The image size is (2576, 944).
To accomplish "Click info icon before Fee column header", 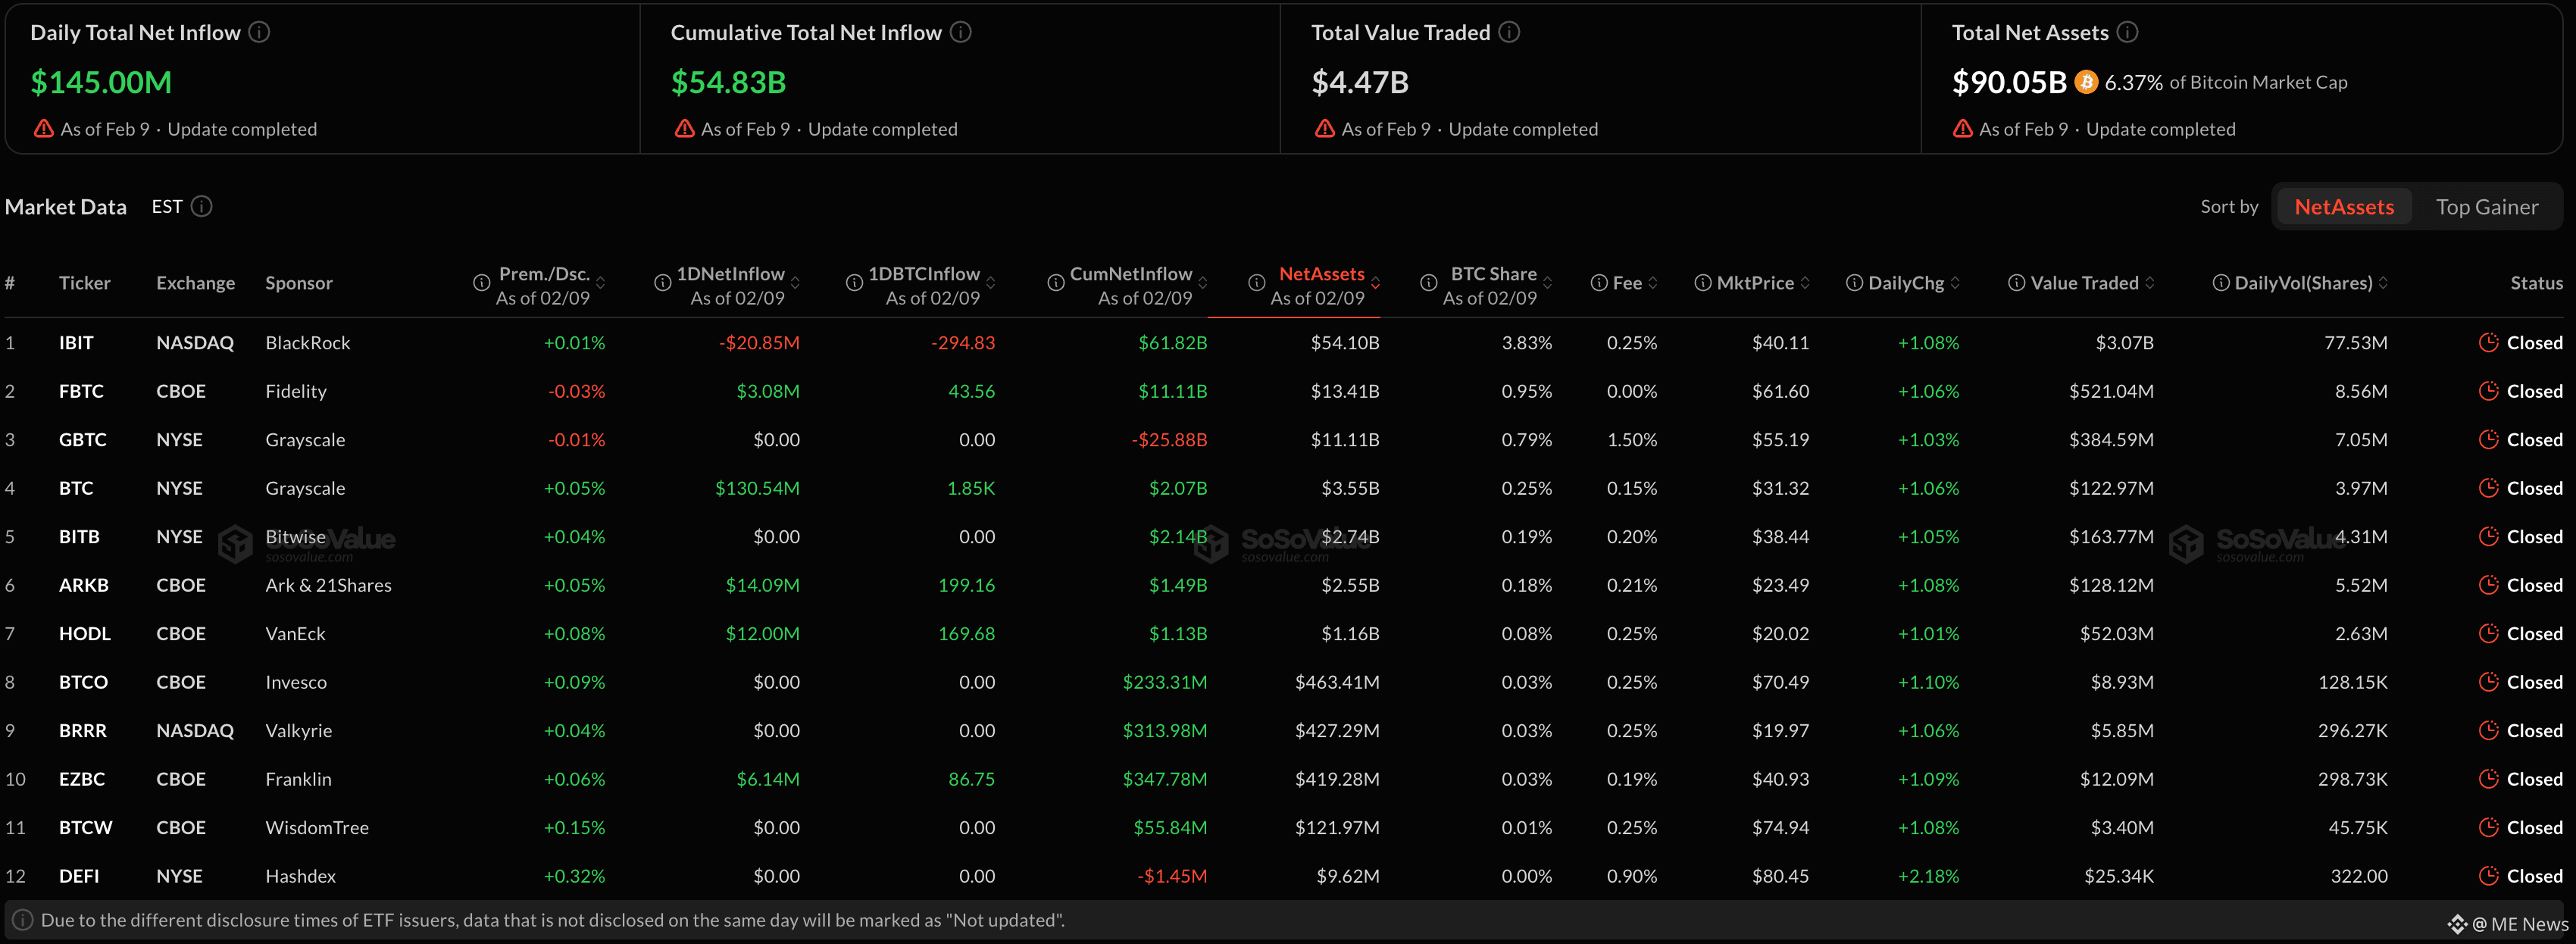I will click(x=1598, y=283).
